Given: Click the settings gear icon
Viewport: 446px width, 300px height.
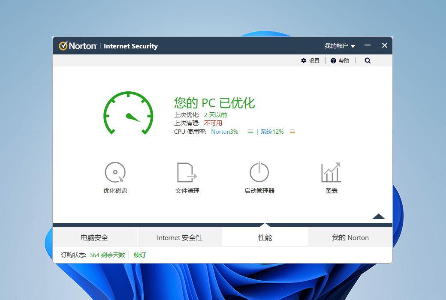Looking at the screenshot, I should pos(304,60).
